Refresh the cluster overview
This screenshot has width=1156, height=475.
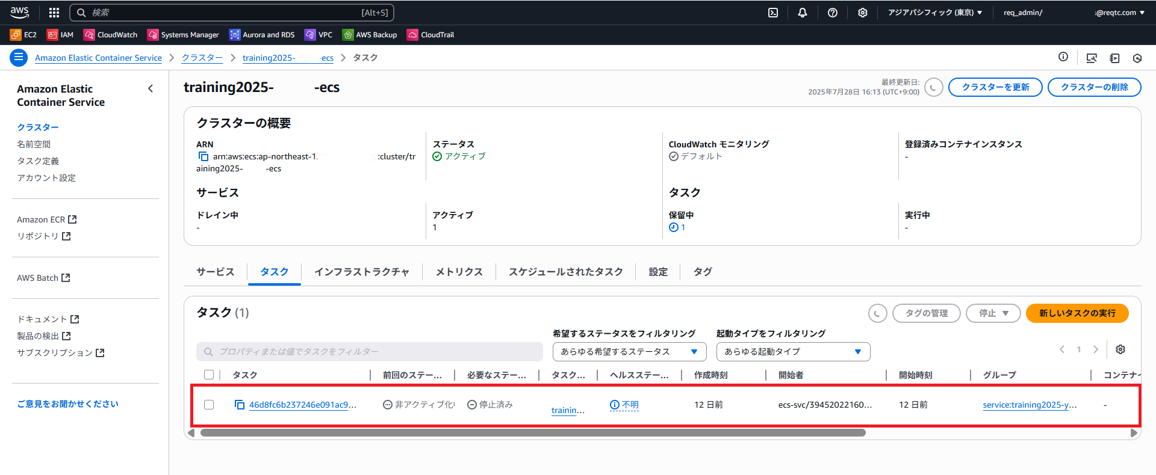[933, 87]
